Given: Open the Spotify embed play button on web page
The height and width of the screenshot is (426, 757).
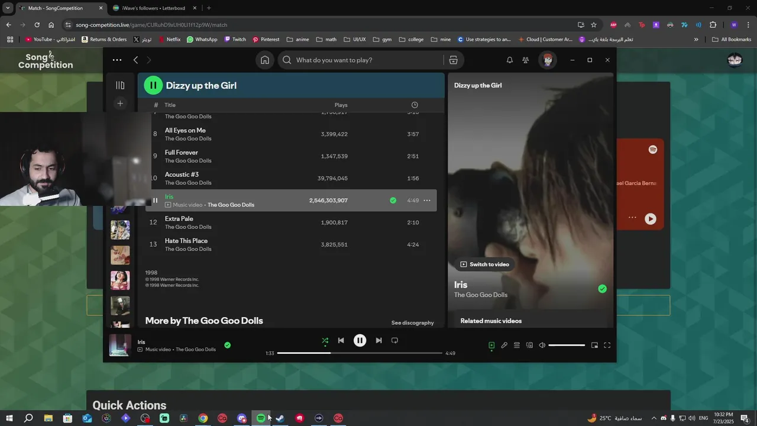Looking at the screenshot, I should click(x=651, y=219).
